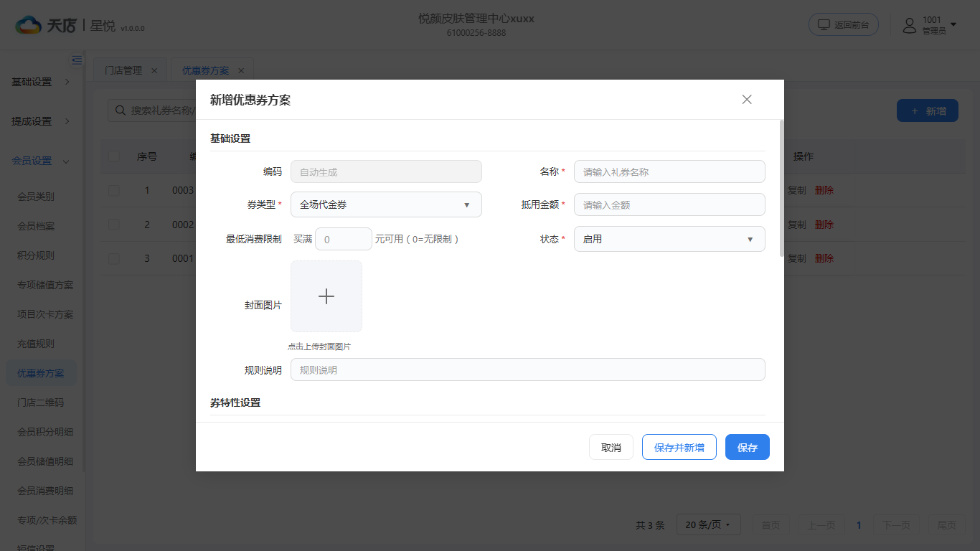Screen dimensions: 980x551
Task: Click 删除 link in row 1
Action: click(x=824, y=190)
